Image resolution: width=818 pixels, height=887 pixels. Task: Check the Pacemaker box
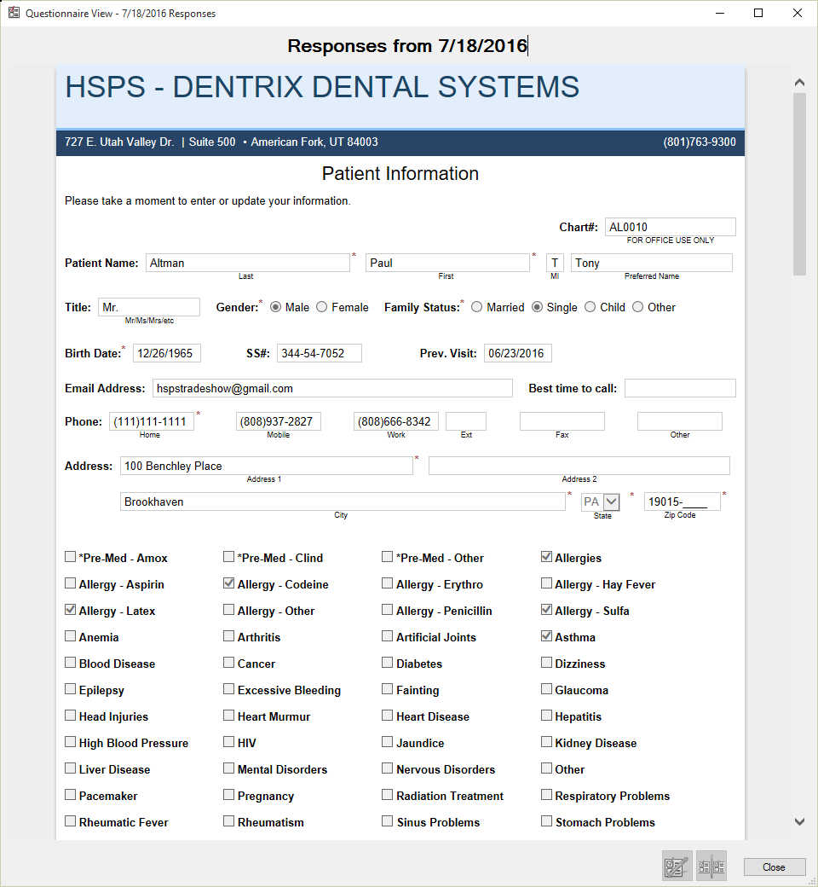click(x=70, y=795)
